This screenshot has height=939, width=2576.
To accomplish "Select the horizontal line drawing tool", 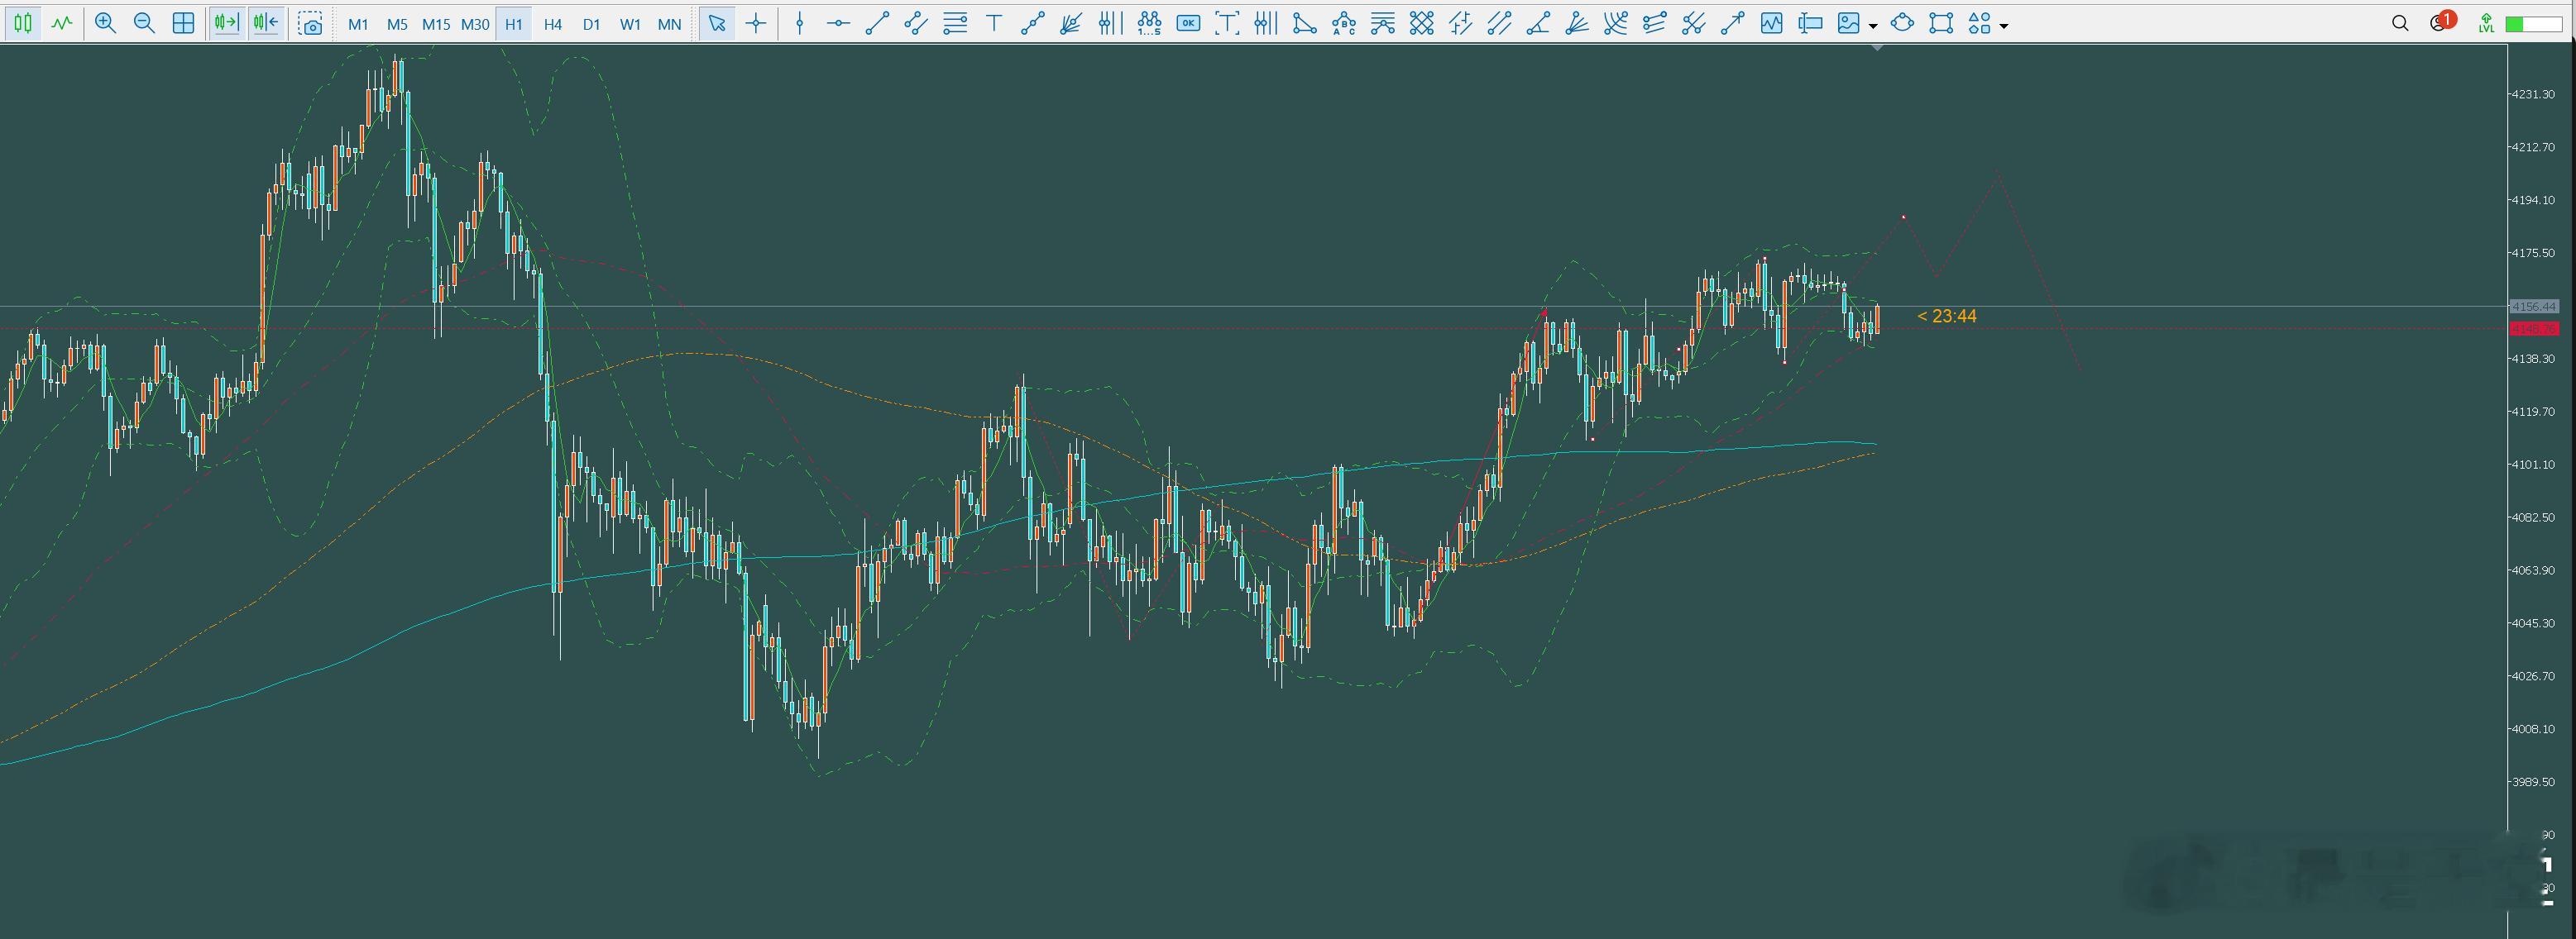I will click(x=838, y=24).
